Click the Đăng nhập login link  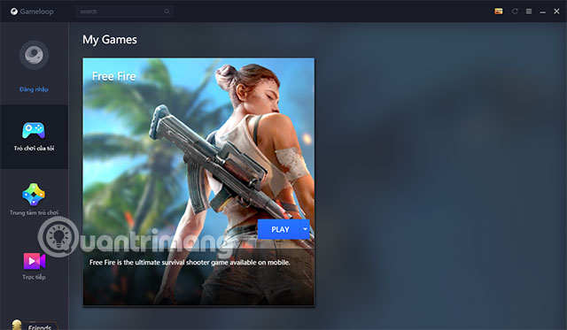coord(34,89)
